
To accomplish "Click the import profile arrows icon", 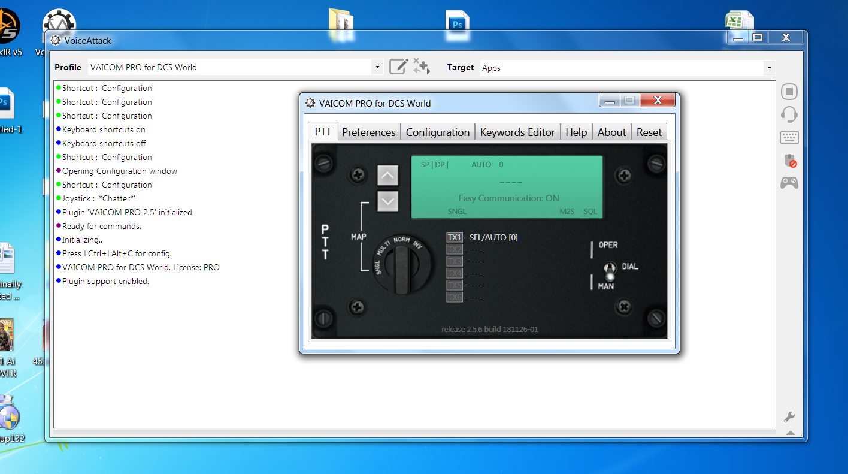I will (422, 67).
